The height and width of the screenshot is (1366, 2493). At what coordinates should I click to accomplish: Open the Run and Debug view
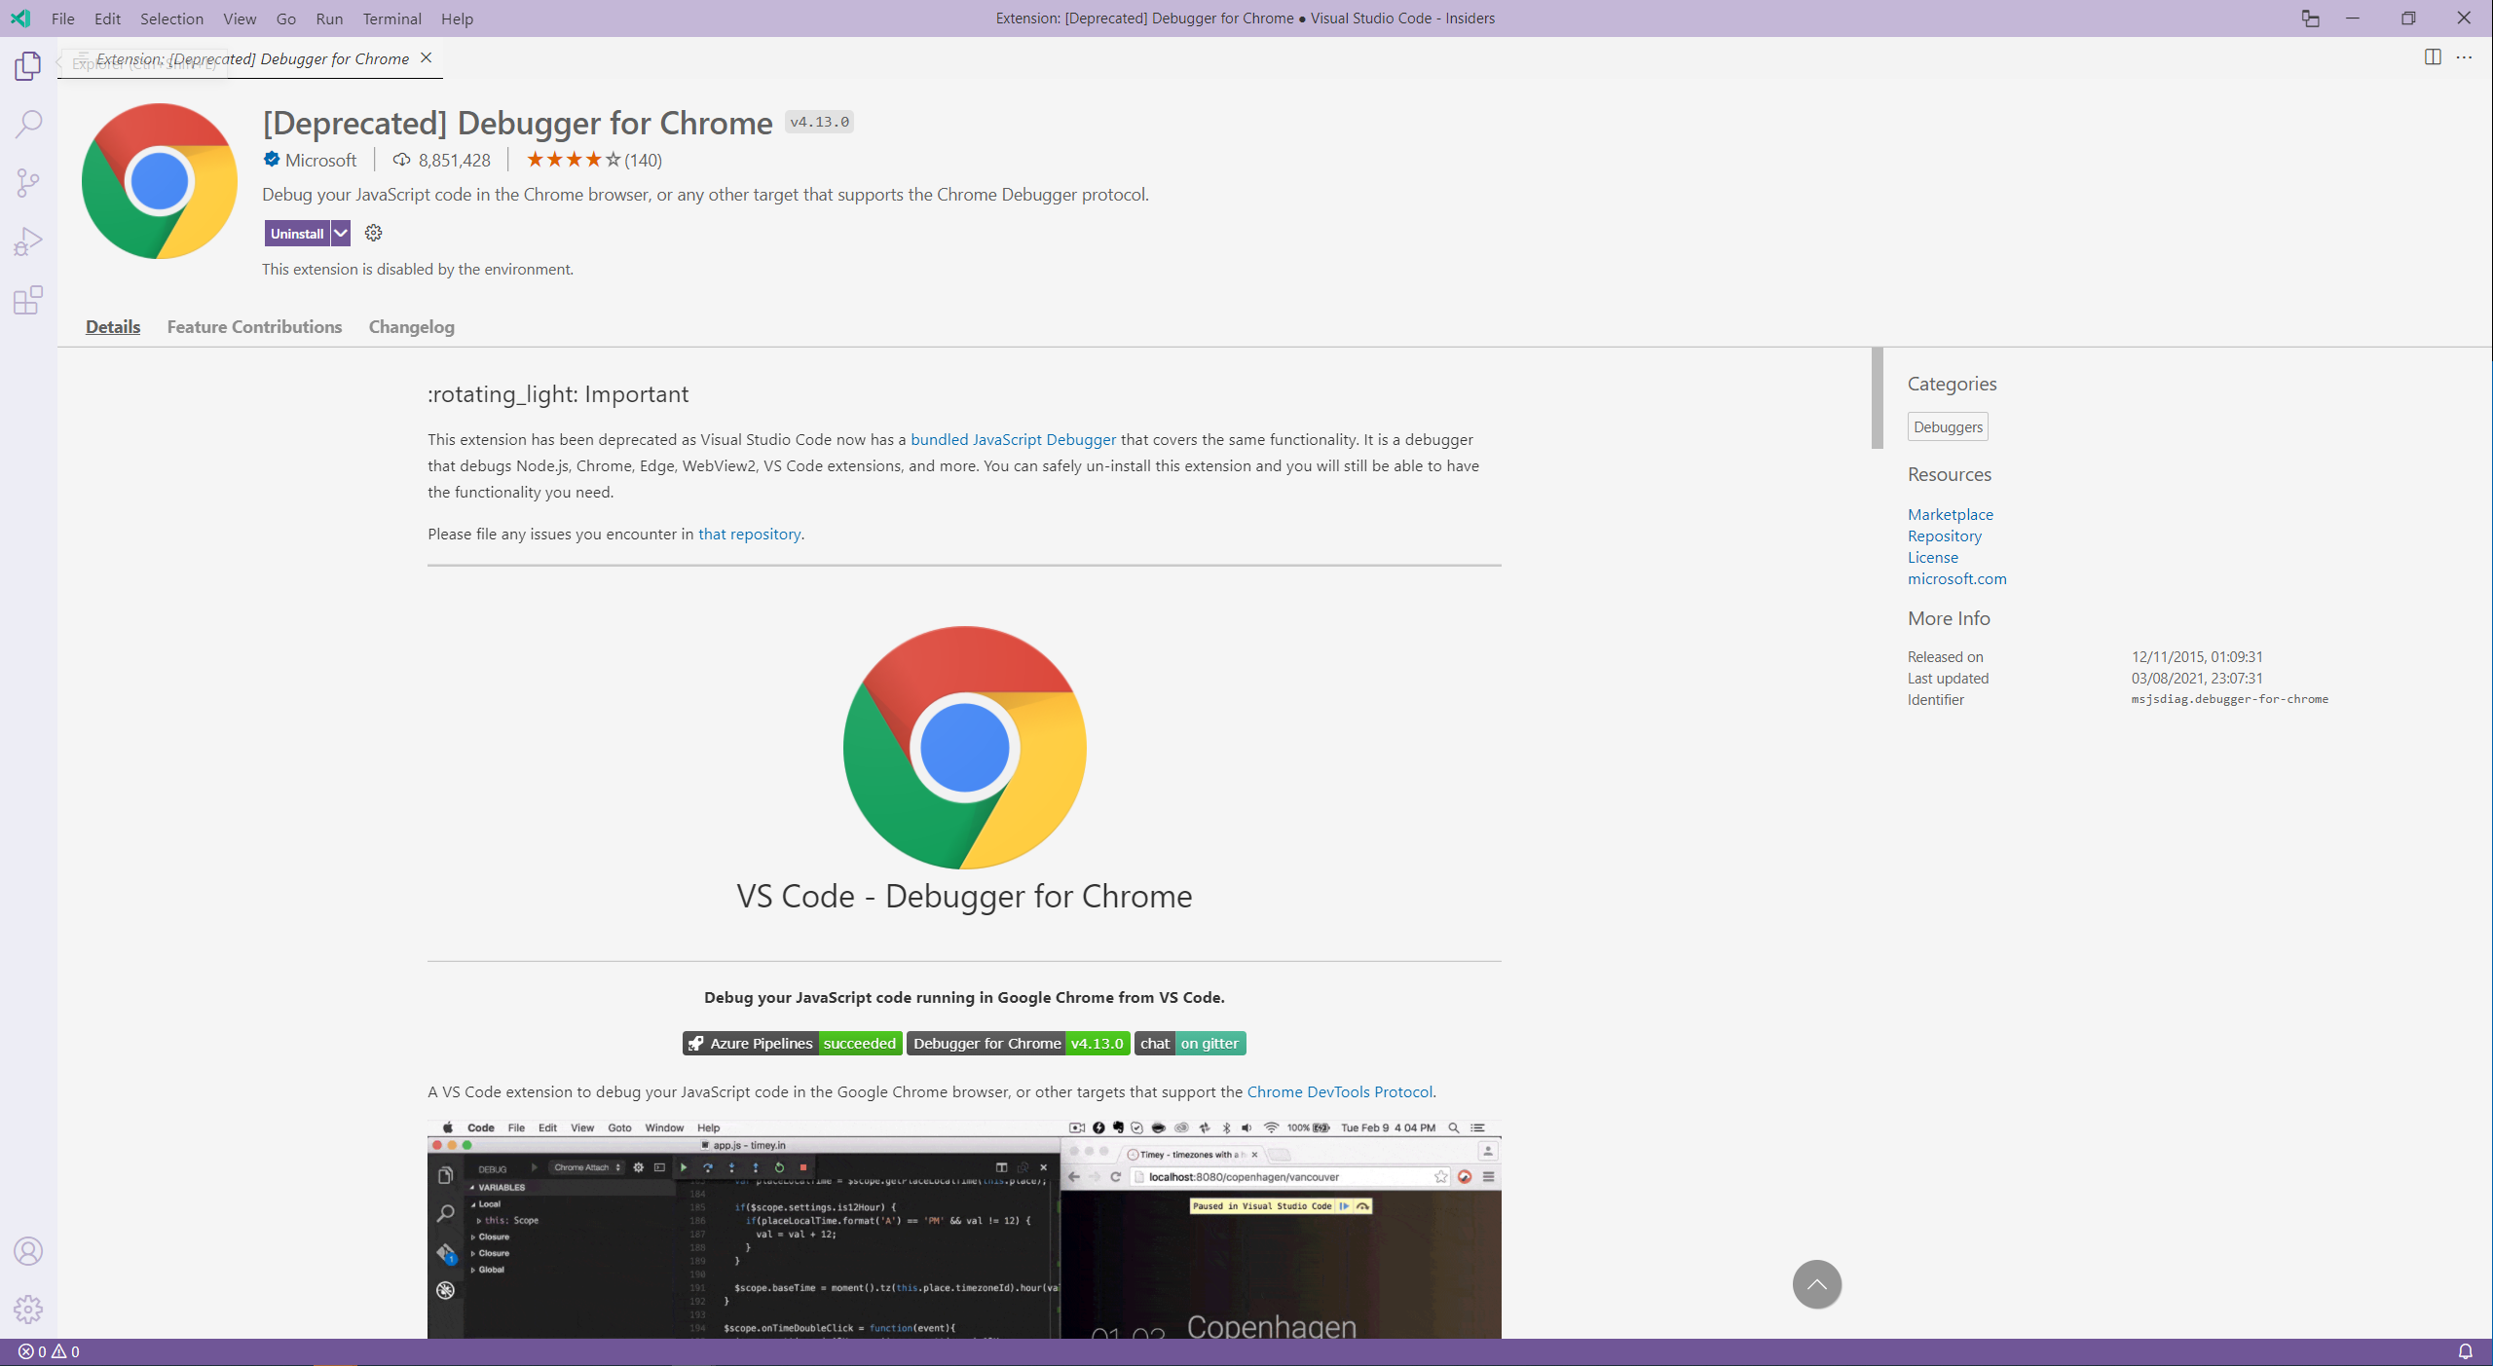28,240
